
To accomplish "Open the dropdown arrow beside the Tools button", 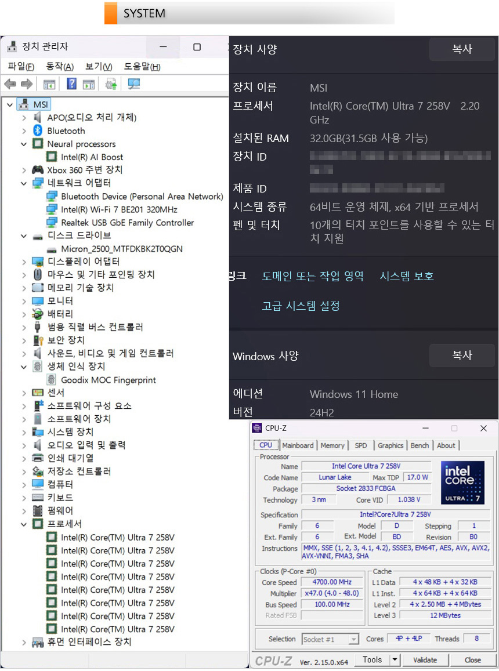I will point(395,660).
